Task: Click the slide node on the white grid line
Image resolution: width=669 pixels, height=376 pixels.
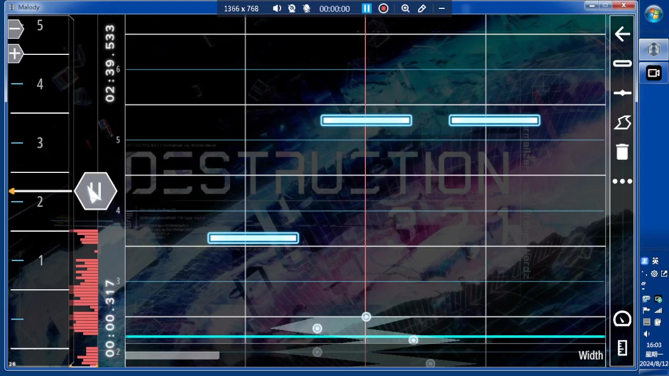Action: [x=366, y=316]
